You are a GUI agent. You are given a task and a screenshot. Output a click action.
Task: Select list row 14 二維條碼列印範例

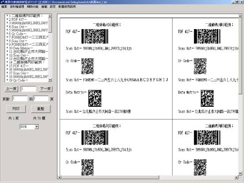pyautogui.click(x=27, y=62)
